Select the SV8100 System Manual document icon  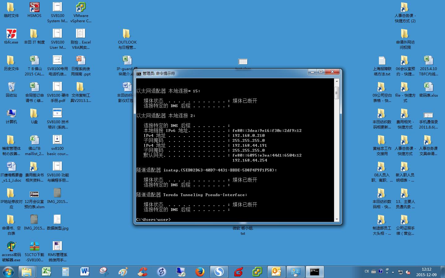(57, 12)
